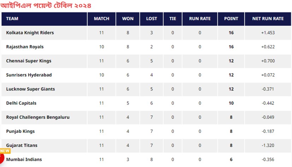Click on Punjab Kings team name
Screen dimensions: 292x167
pyautogui.click(x=20, y=131)
